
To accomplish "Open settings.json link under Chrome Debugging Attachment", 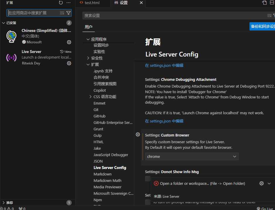I will [164, 121].
